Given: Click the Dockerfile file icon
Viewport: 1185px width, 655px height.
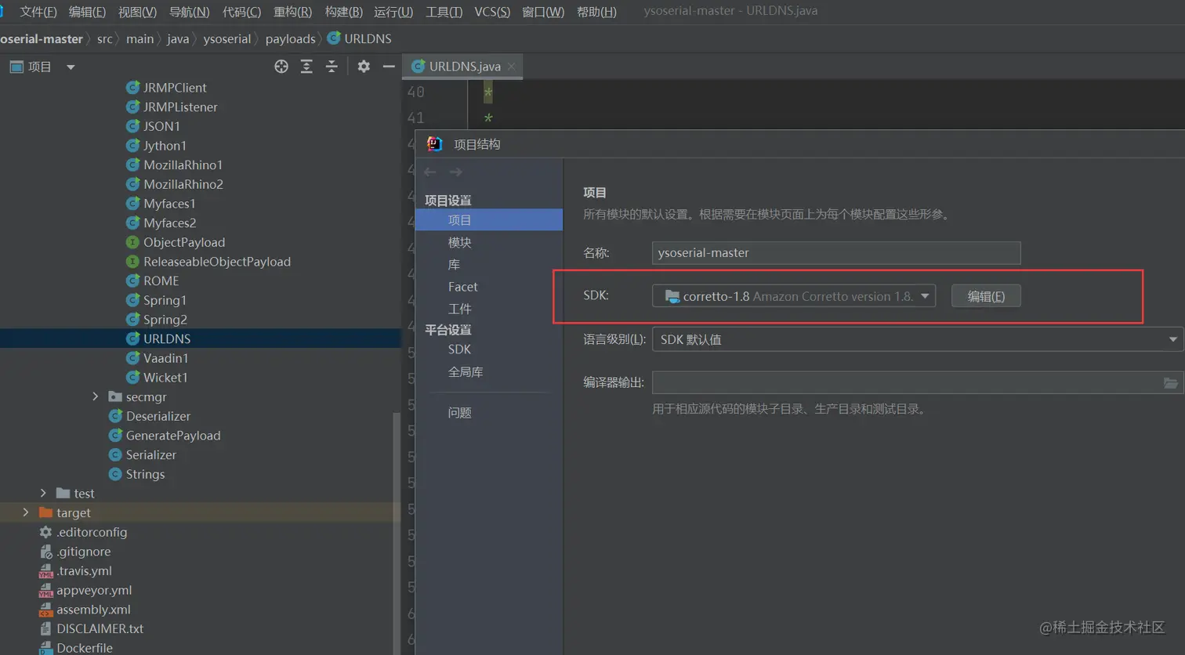Looking at the screenshot, I should [x=45, y=648].
